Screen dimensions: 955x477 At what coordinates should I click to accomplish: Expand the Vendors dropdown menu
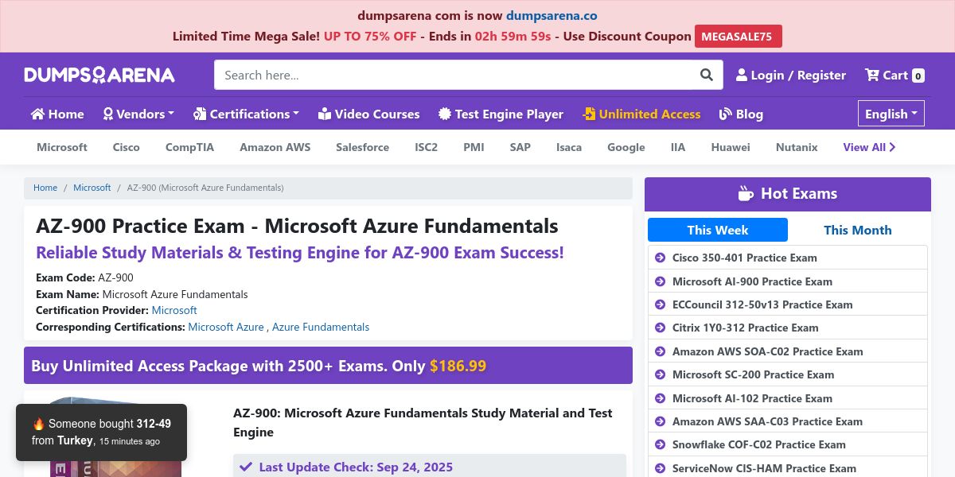(x=138, y=114)
